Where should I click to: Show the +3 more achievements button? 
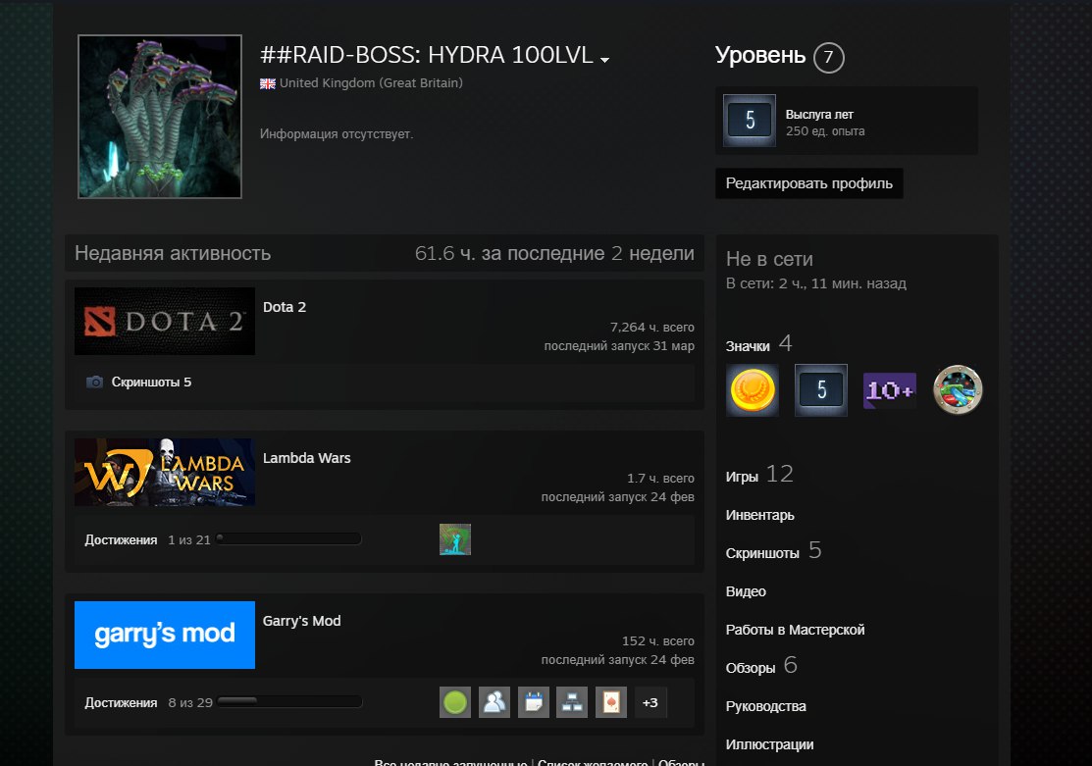click(650, 702)
